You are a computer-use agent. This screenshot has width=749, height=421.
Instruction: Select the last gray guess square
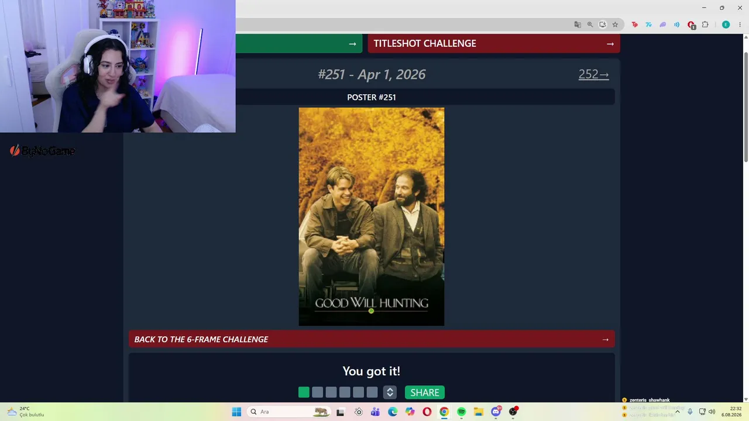[372, 392]
